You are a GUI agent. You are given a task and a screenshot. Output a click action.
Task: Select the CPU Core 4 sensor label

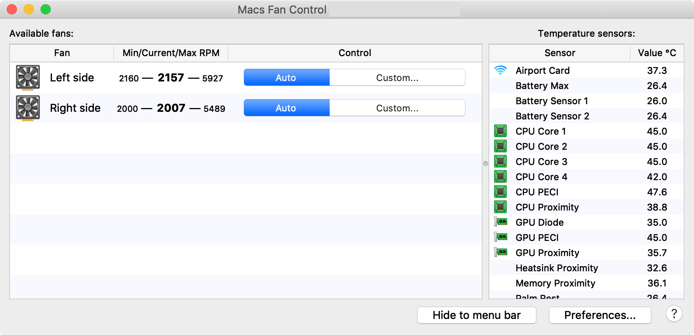pyautogui.click(x=541, y=177)
